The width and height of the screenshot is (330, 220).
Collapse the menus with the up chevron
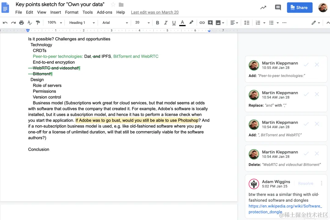[328, 23]
